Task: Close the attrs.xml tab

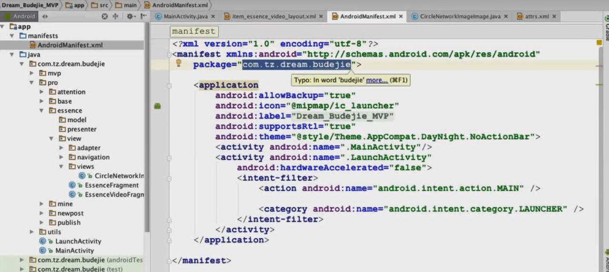Action: pos(554,16)
